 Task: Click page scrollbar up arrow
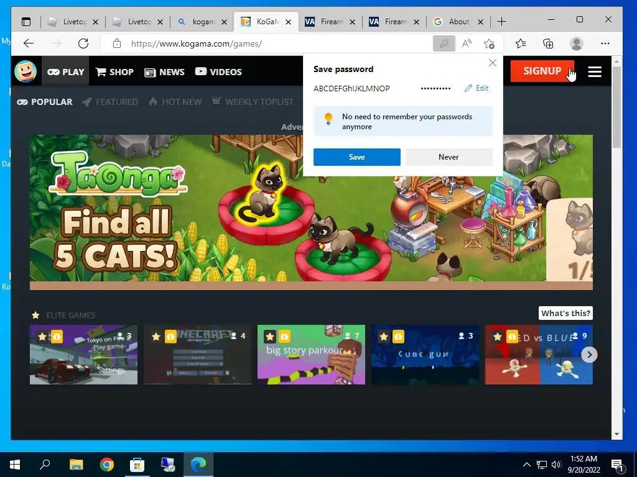coord(616,61)
